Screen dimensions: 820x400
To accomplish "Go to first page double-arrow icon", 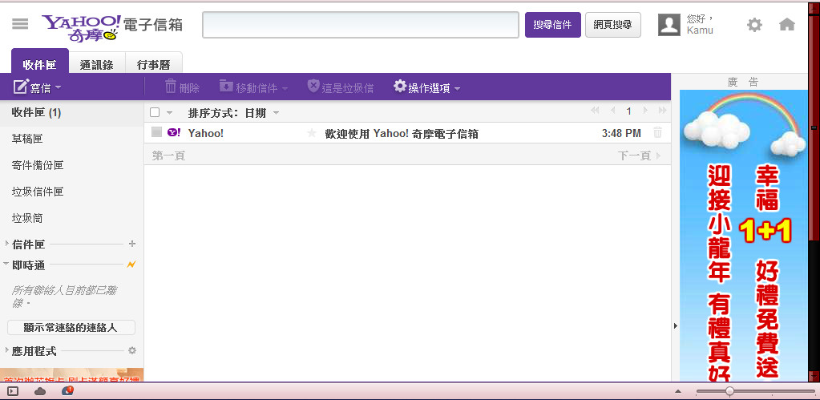I will coord(595,111).
